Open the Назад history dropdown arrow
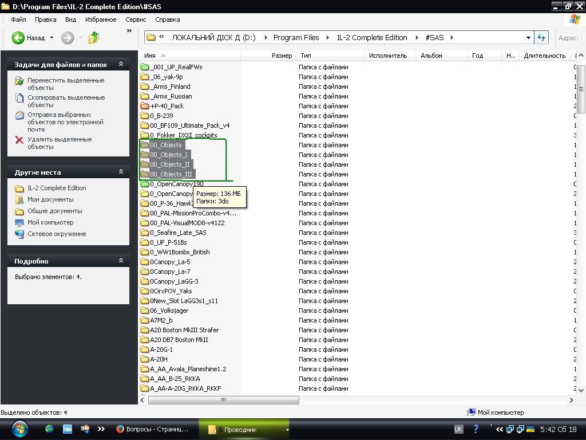Viewport: 586px width, 440px height. [x=52, y=38]
